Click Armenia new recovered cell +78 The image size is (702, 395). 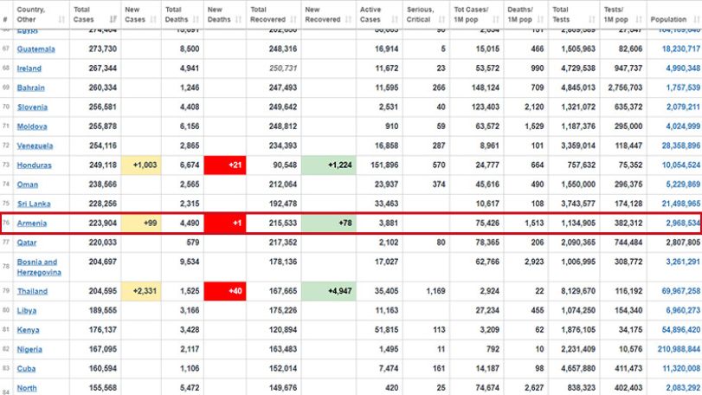329,223
